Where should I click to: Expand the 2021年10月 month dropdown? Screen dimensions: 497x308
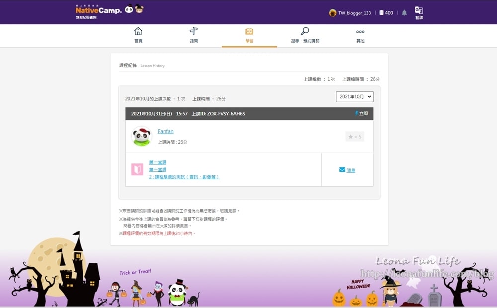click(355, 97)
